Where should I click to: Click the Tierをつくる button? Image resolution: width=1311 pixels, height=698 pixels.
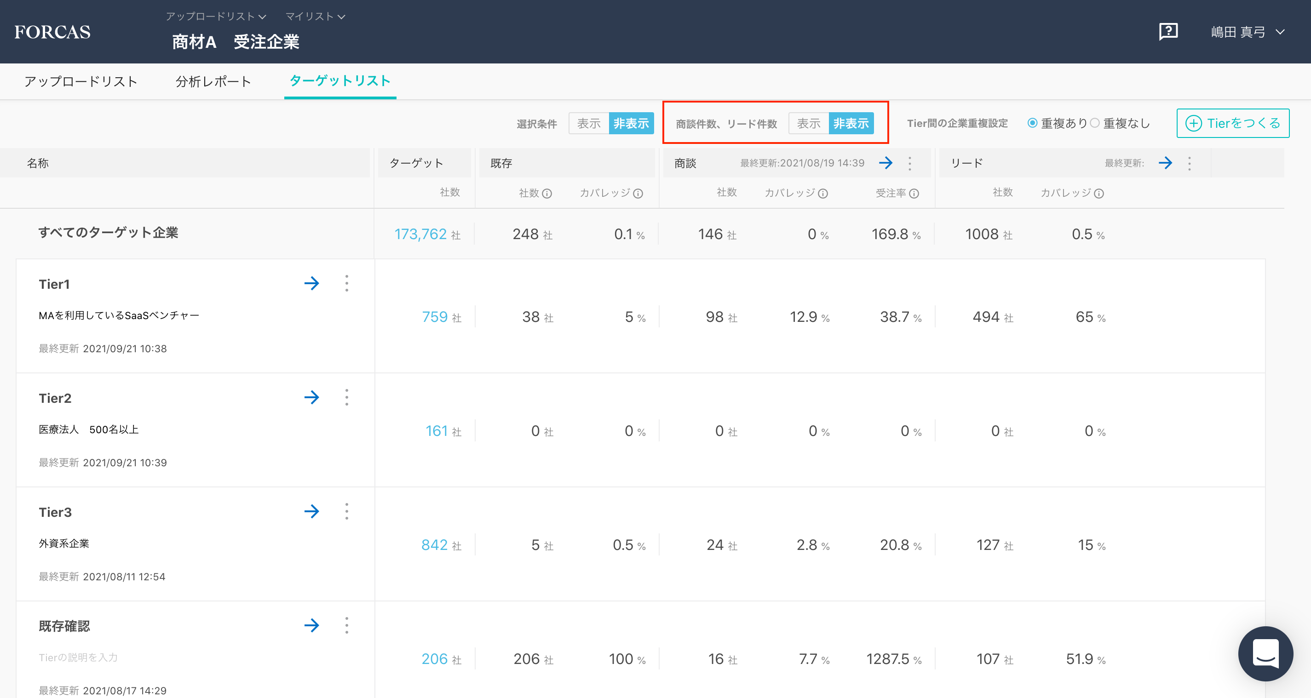coord(1233,123)
